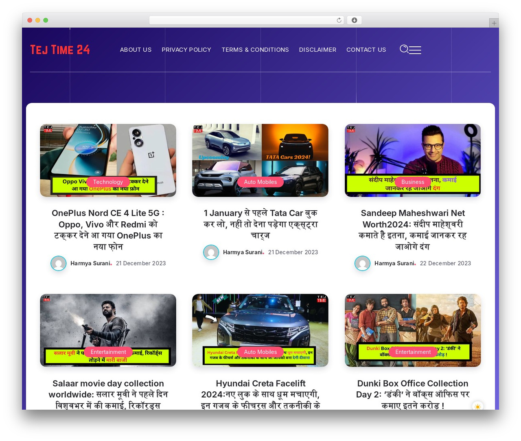The width and height of the screenshot is (521, 441).
Task: Select Entertainment badge on Salaar image
Action: point(108,352)
